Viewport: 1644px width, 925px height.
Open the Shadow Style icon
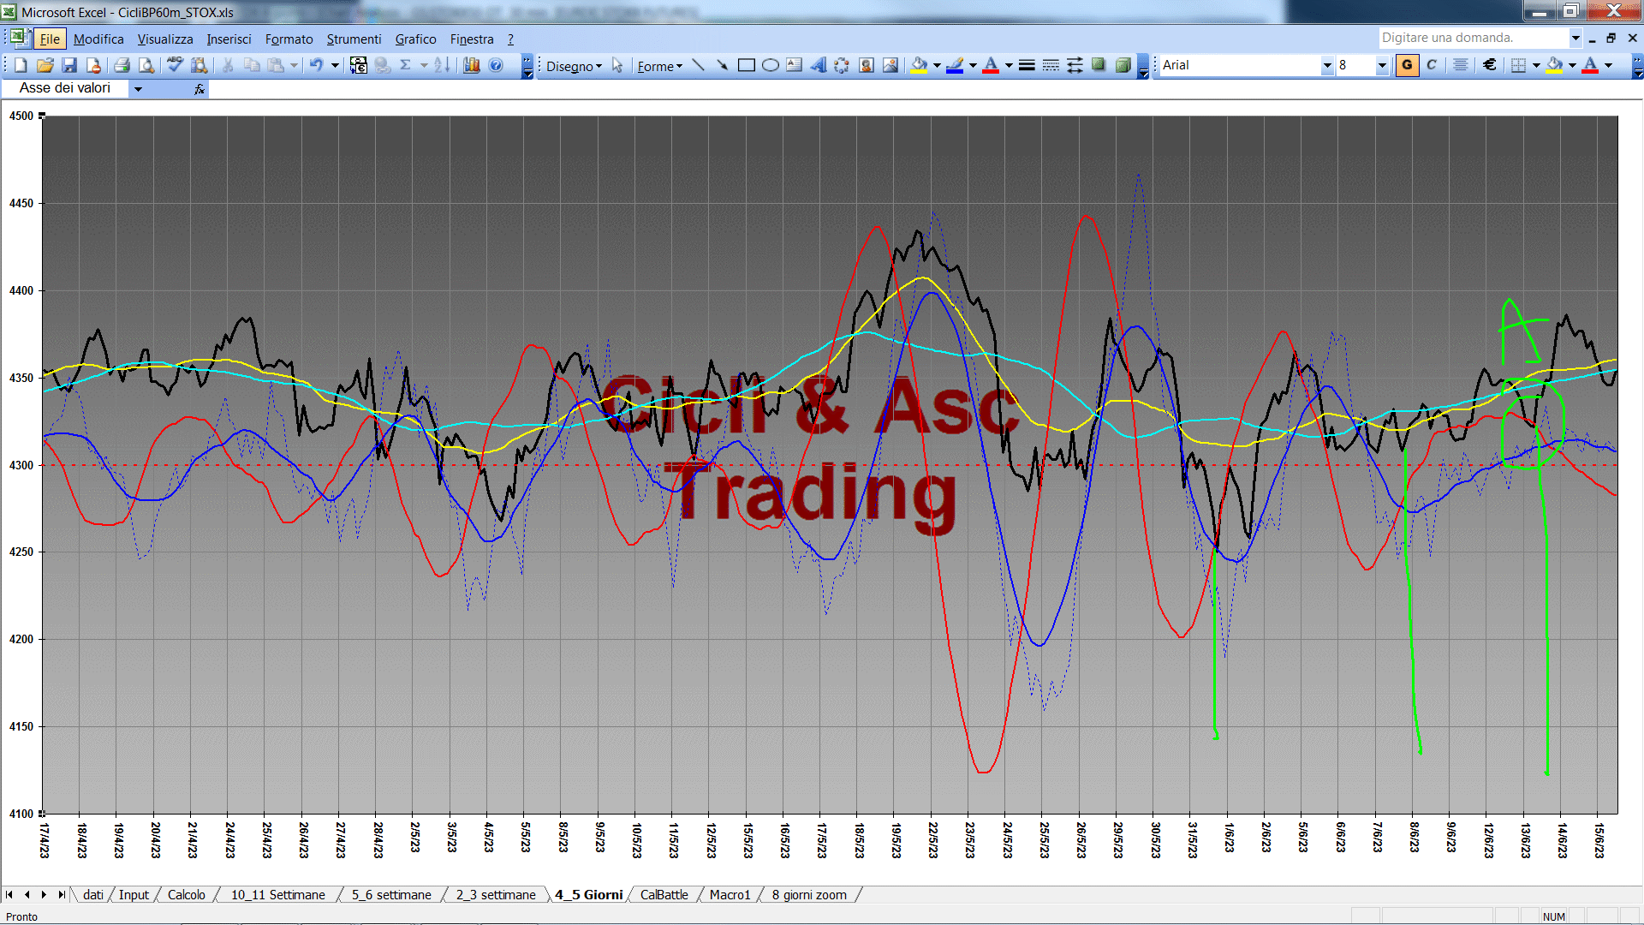point(1099,65)
